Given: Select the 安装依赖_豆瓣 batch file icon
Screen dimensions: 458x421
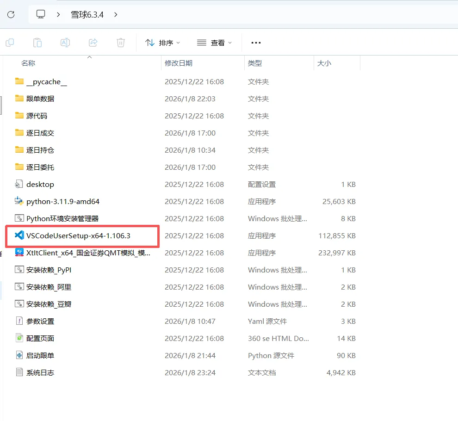Looking at the screenshot, I should tap(19, 304).
